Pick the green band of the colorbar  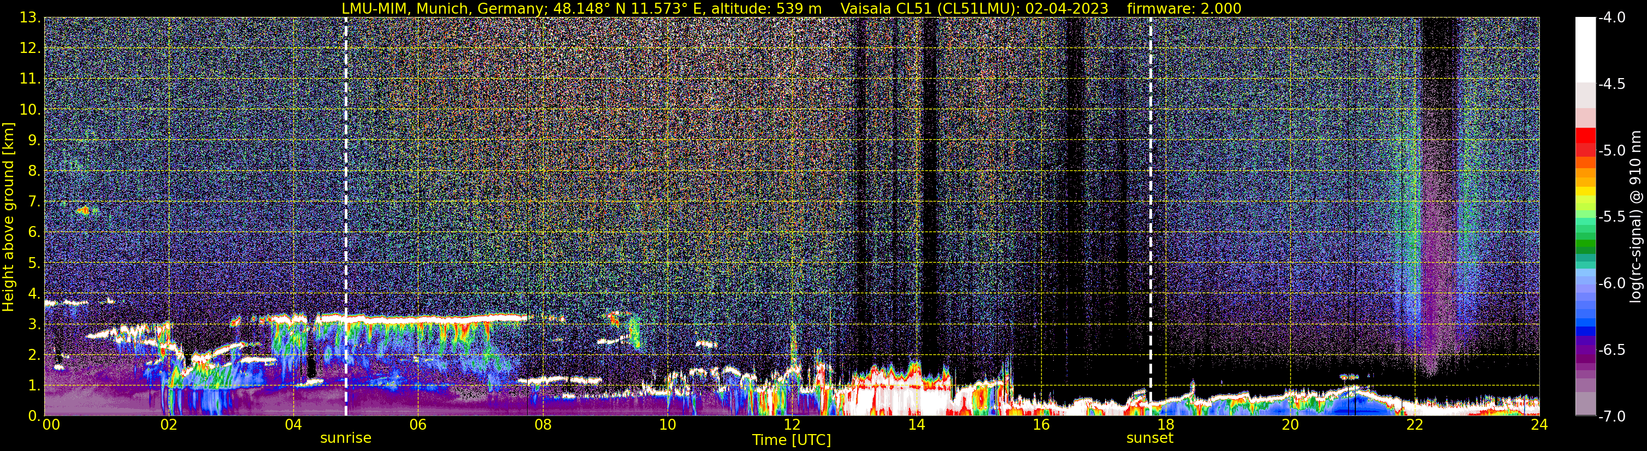point(1585,244)
